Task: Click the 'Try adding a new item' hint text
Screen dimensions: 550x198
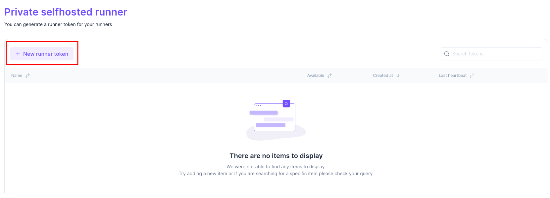Action: pos(276,174)
